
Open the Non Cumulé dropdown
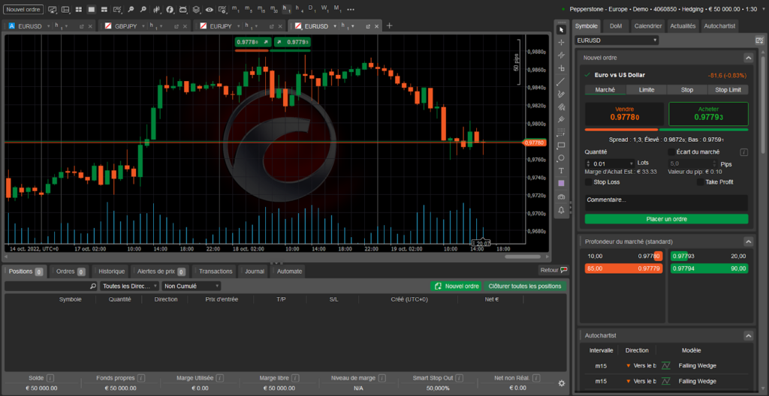[x=191, y=286]
